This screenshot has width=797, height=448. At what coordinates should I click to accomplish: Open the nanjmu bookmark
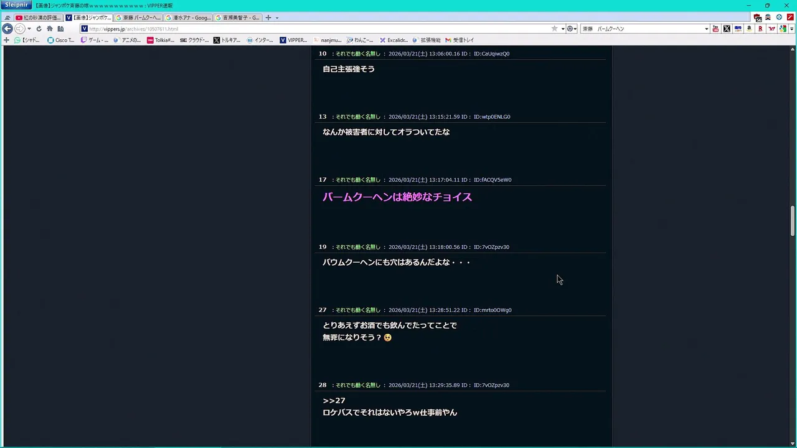(328, 40)
